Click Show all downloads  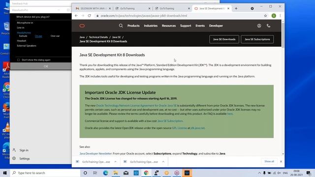tap(269, 161)
